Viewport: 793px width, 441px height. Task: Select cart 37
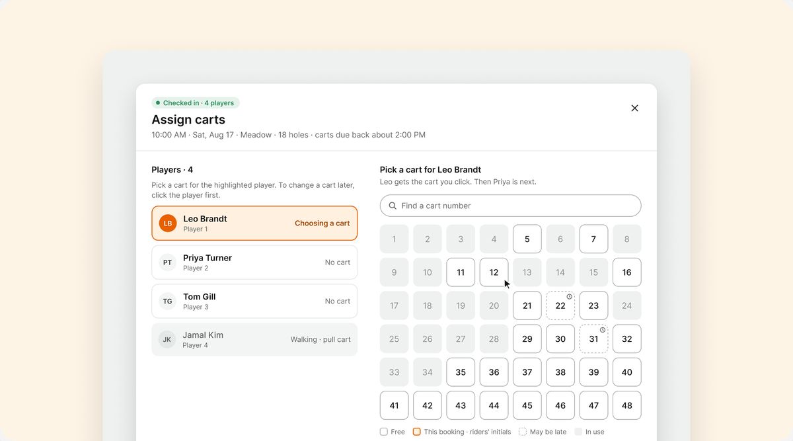click(527, 372)
